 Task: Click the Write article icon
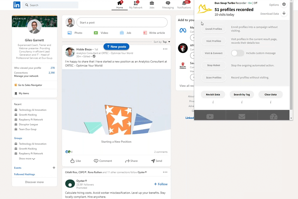(x=145, y=33)
